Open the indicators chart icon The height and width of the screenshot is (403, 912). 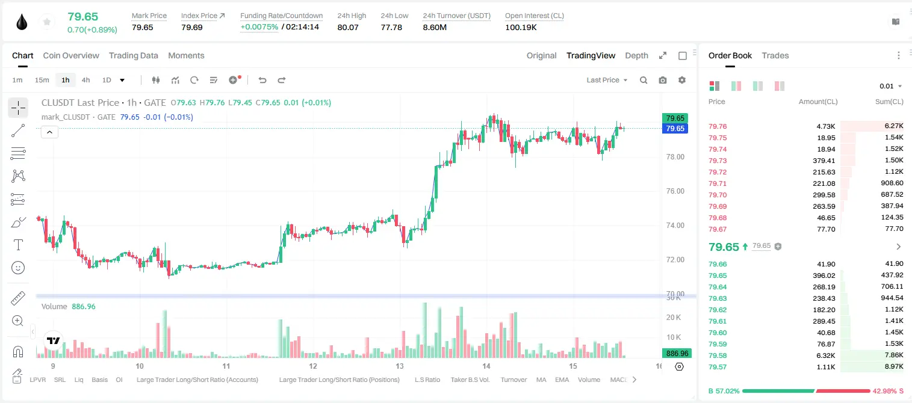point(175,80)
